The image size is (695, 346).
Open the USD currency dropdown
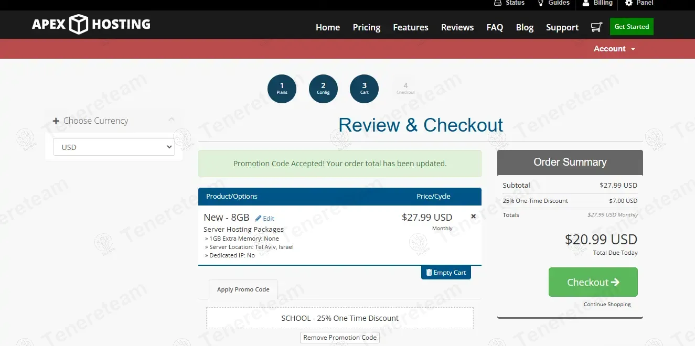(x=113, y=147)
